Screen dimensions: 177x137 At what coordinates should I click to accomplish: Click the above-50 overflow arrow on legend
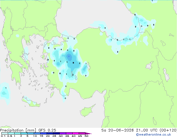click(88, 133)
